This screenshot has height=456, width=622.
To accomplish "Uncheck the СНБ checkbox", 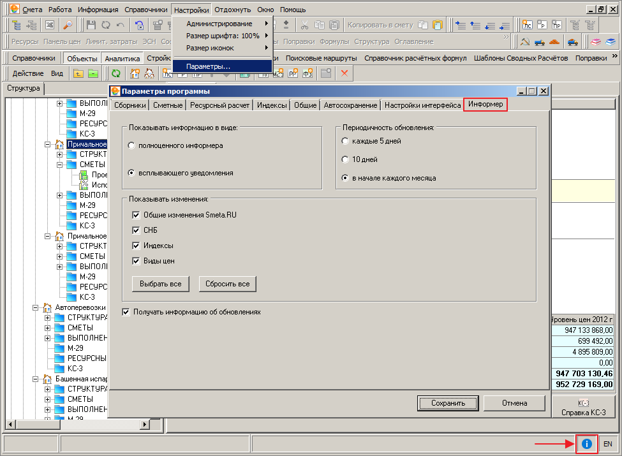I will (x=136, y=230).
